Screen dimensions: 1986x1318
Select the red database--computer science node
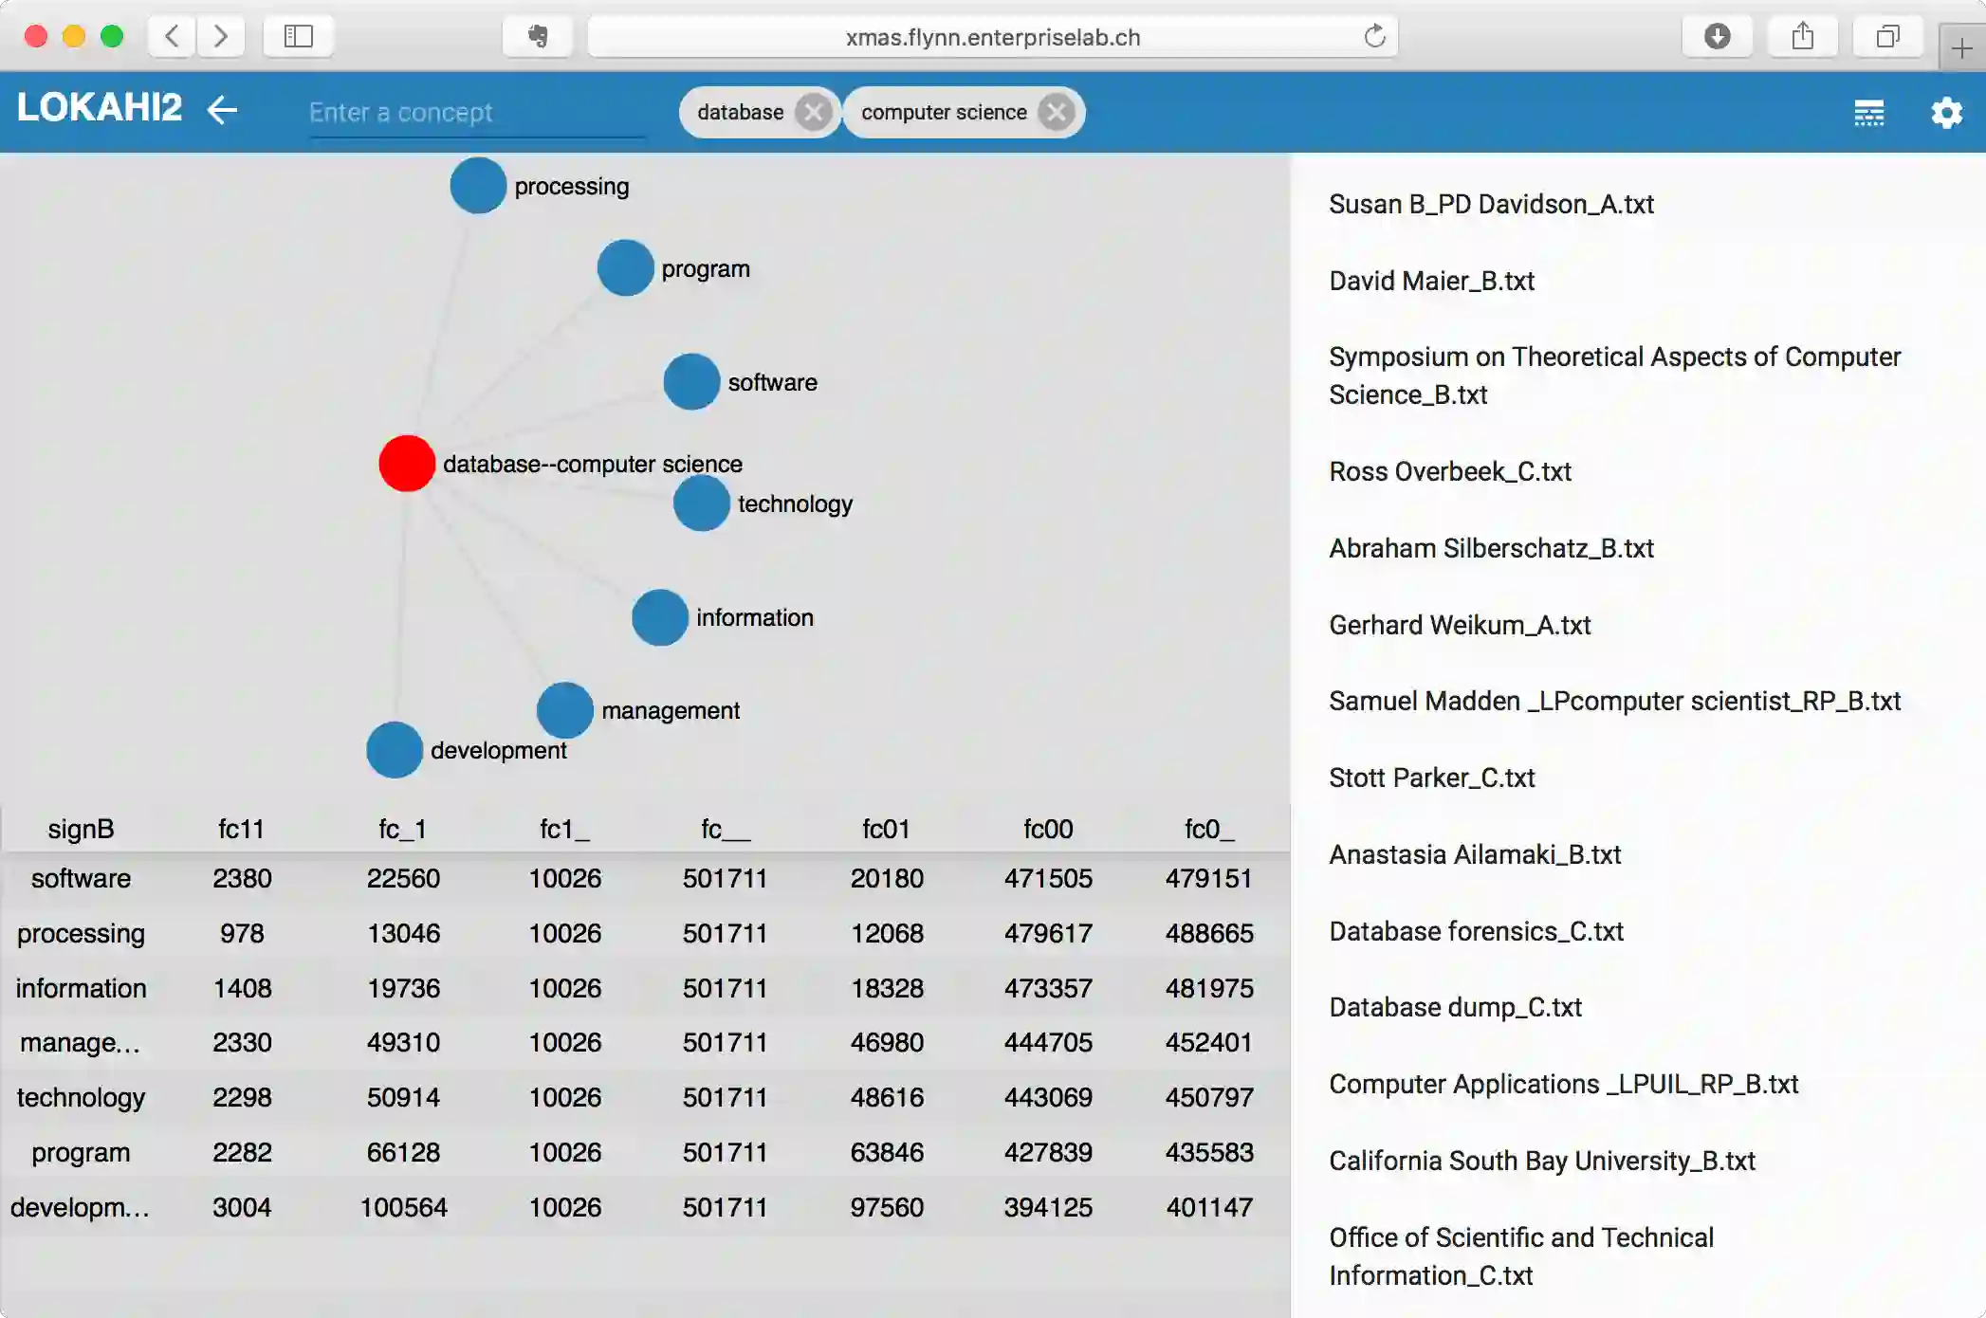[x=407, y=464]
